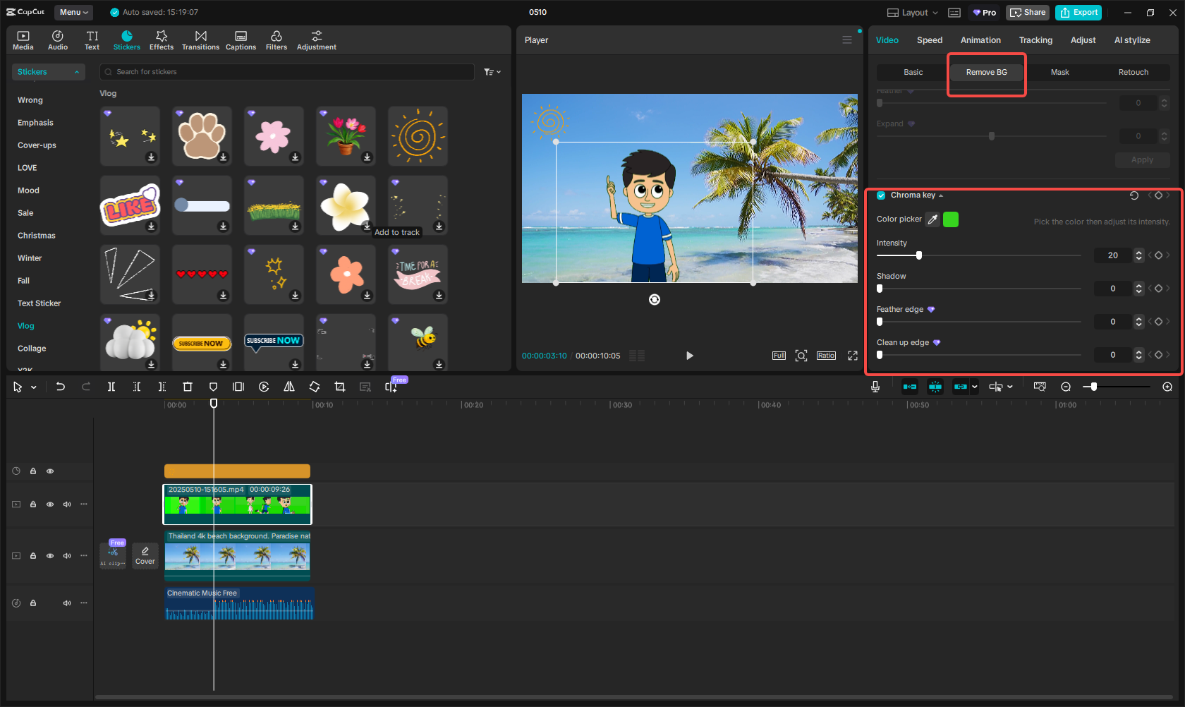Viewport: 1185px width, 707px height.
Task: Select the Mask tab
Action: [x=1059, y=72]
